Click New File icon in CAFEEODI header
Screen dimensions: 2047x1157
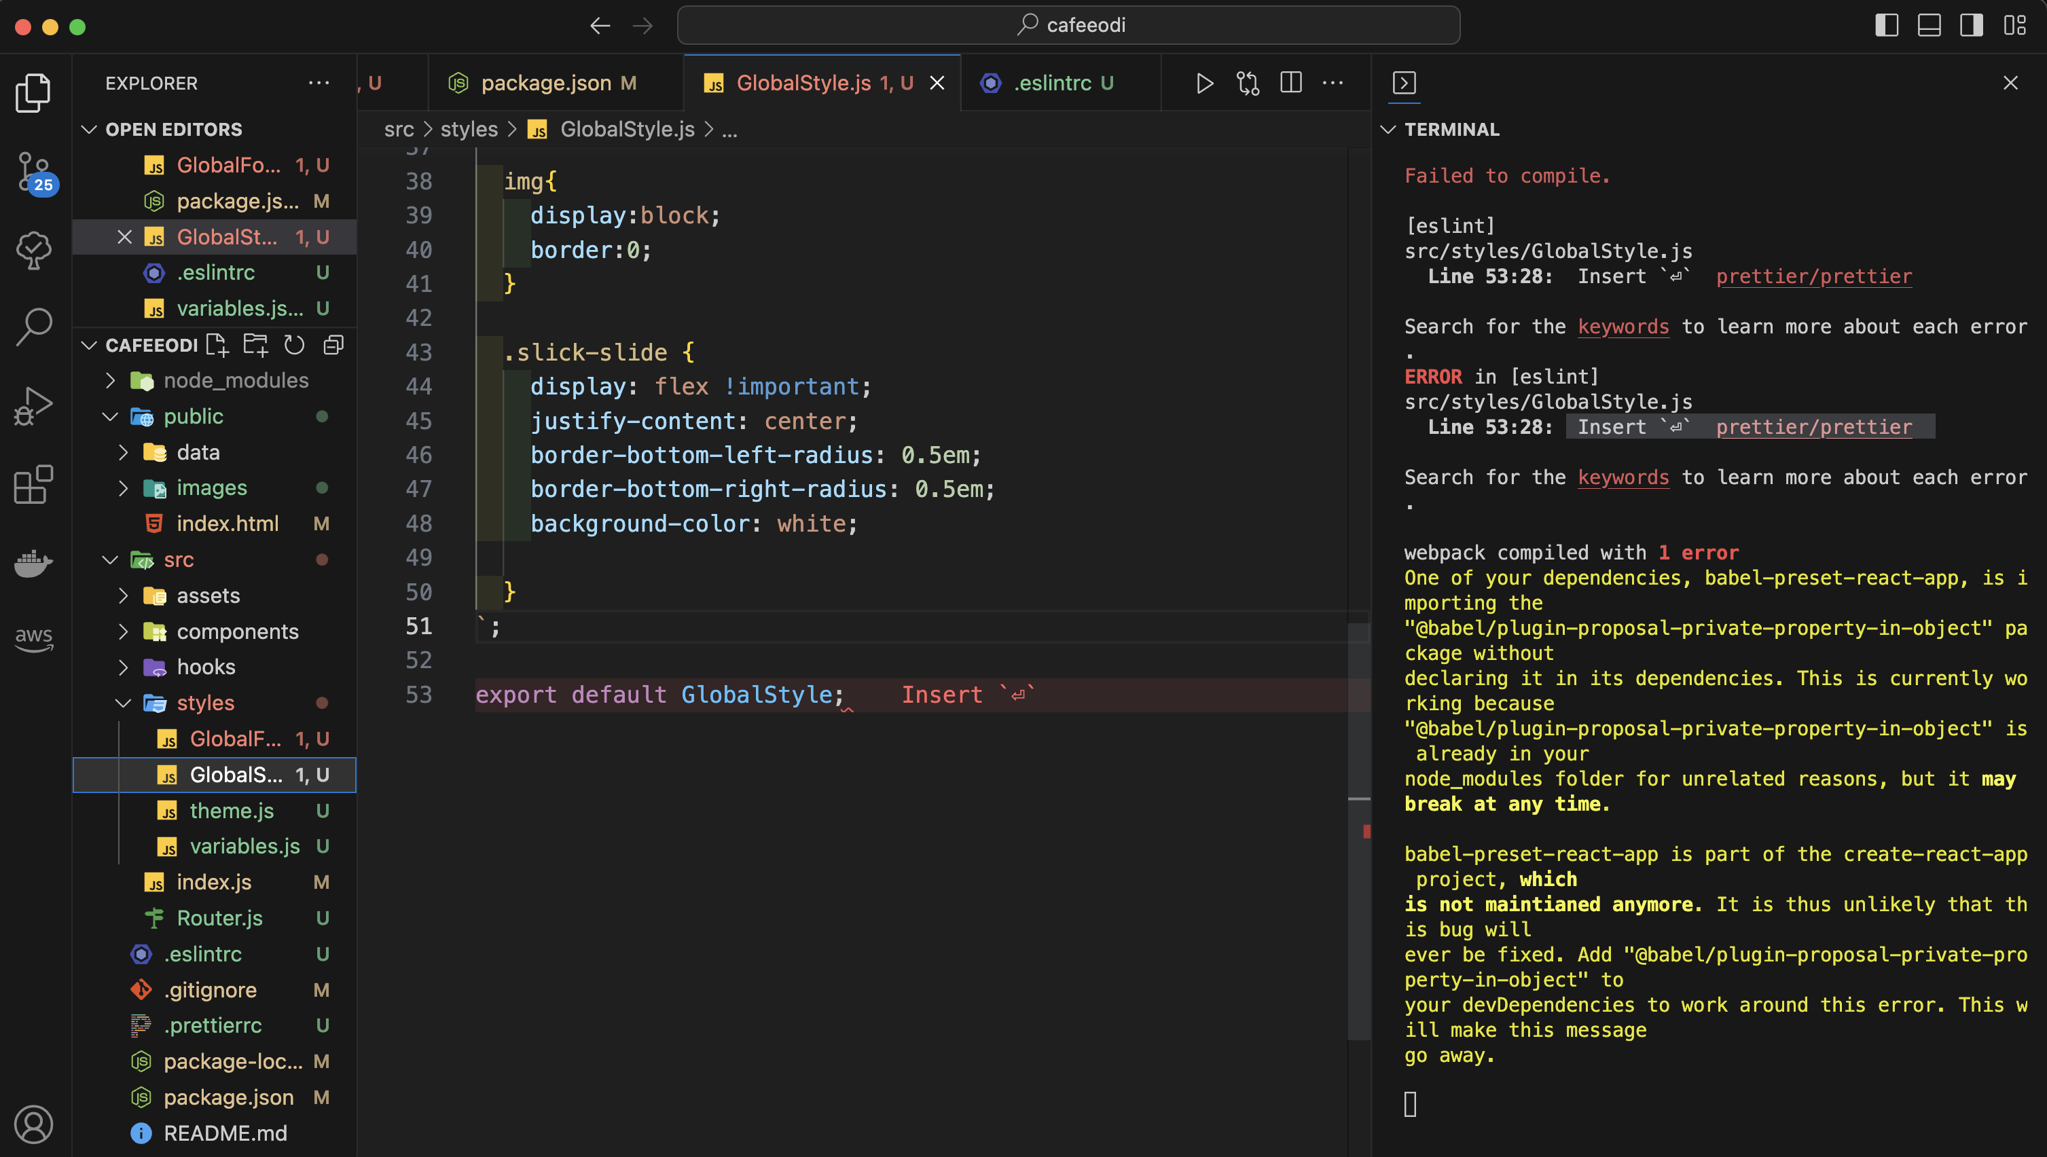coord(216,345)
